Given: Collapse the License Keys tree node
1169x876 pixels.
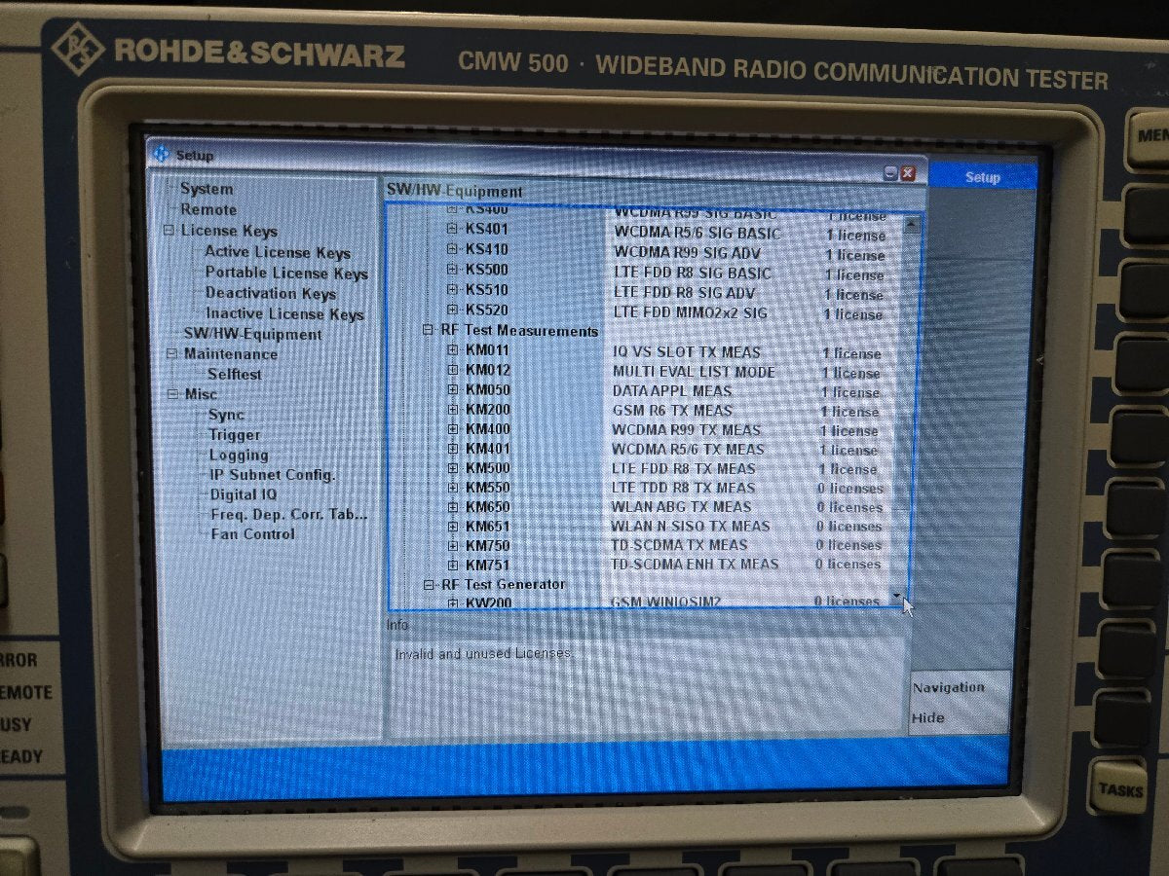Looking at the screenshot, I should (x=170, y=231).
